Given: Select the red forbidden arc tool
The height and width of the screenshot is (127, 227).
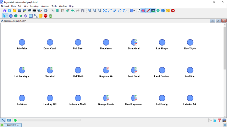Looking at the screenshot, I should [45, 16].
